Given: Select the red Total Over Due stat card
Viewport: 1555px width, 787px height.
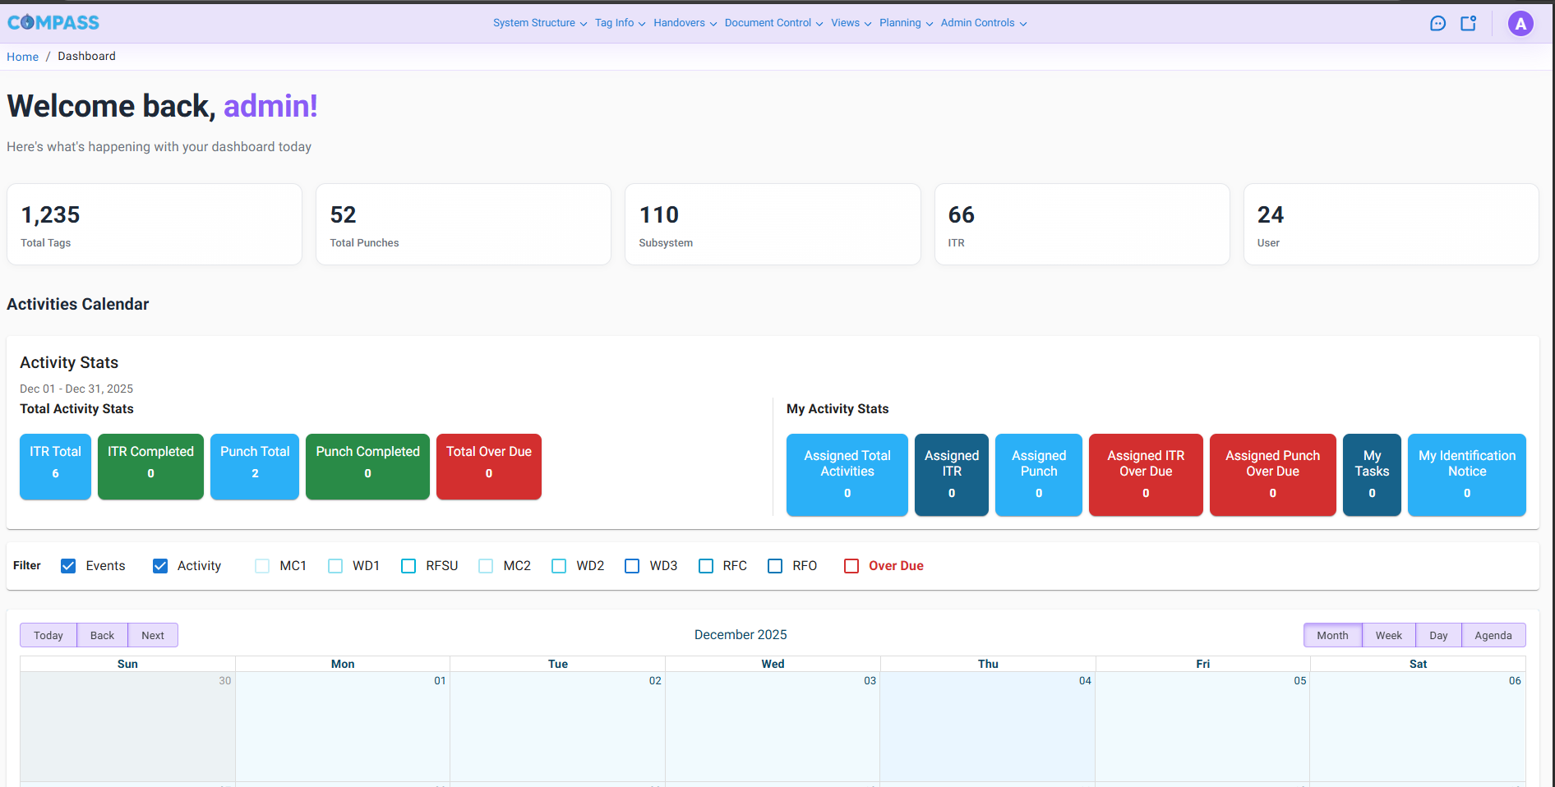Looking at the screenshot, I should (x=488, y=467).
